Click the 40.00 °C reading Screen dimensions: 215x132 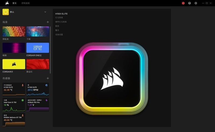(x=8, y=120)
